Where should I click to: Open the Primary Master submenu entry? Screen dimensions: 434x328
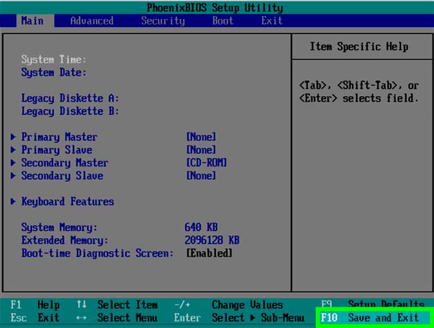coord(59,137)
